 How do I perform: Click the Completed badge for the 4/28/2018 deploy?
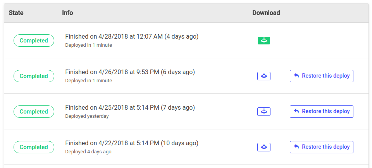coord(34,41)
